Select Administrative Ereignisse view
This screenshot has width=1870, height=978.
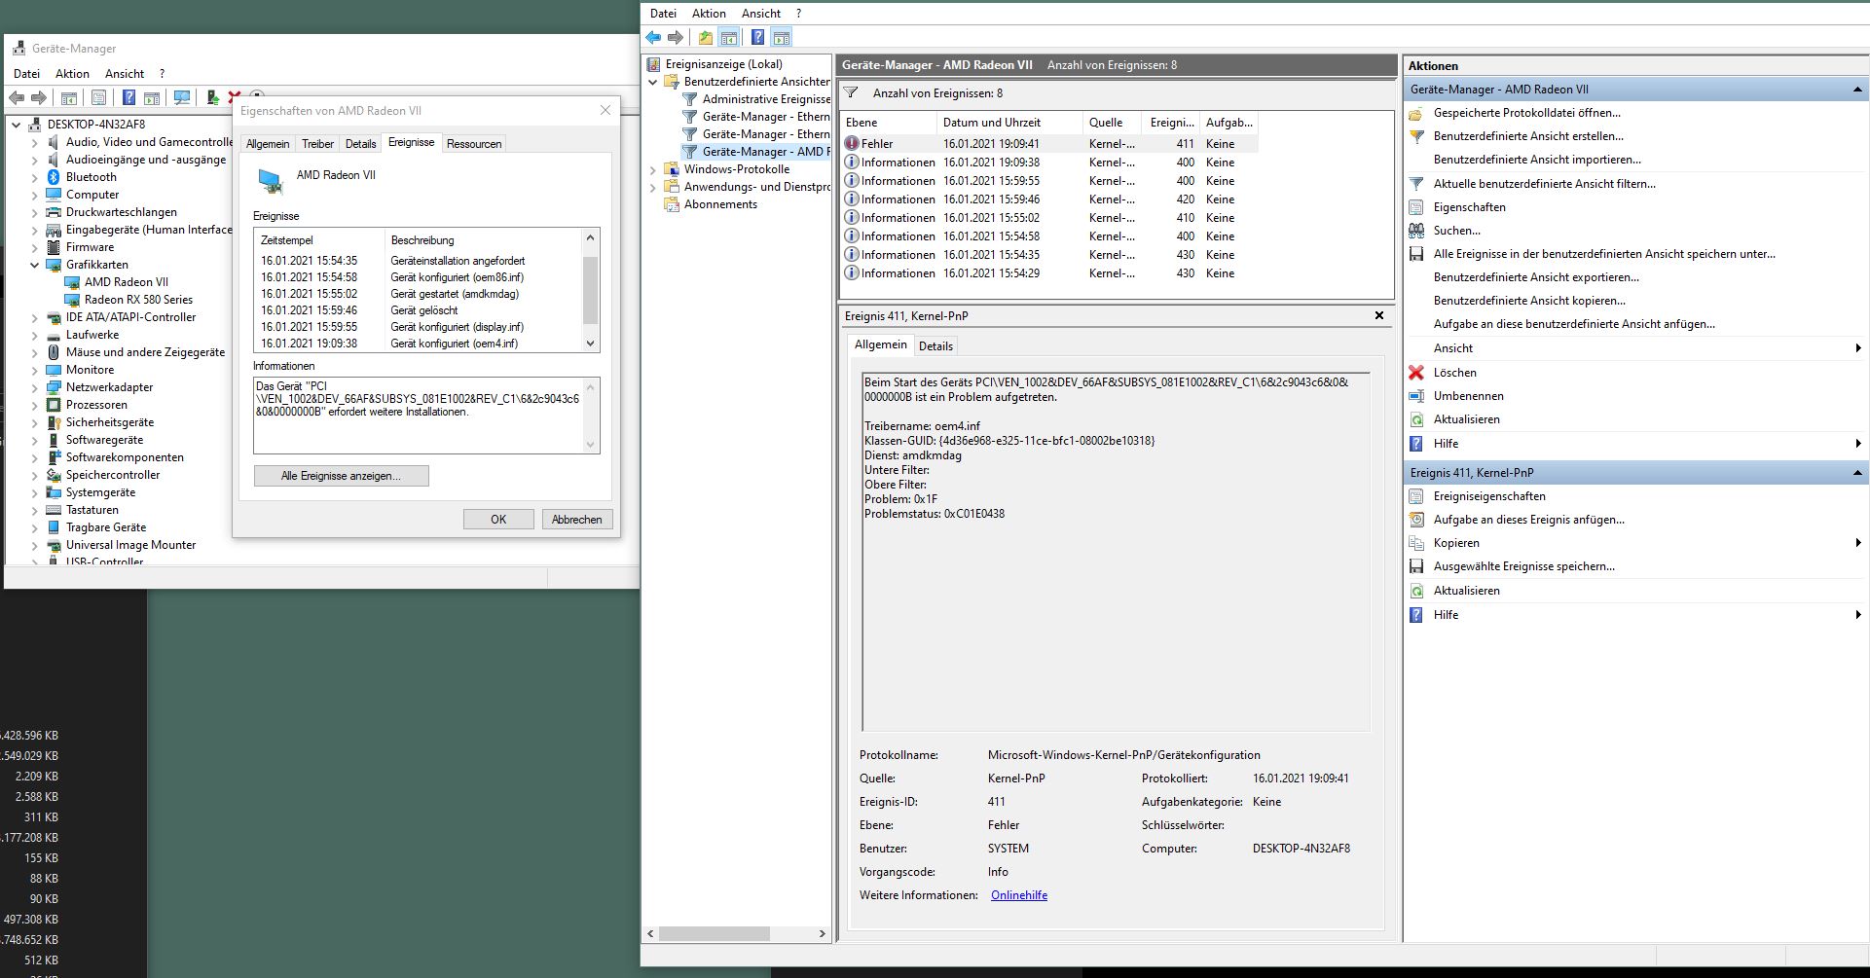pos(766,99)
